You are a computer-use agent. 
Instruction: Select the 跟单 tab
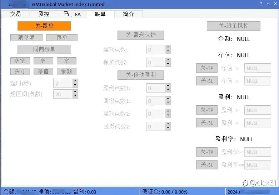pos(100,14)
